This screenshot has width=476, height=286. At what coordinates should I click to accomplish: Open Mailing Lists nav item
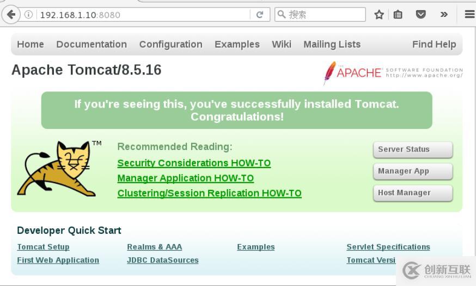332,44
